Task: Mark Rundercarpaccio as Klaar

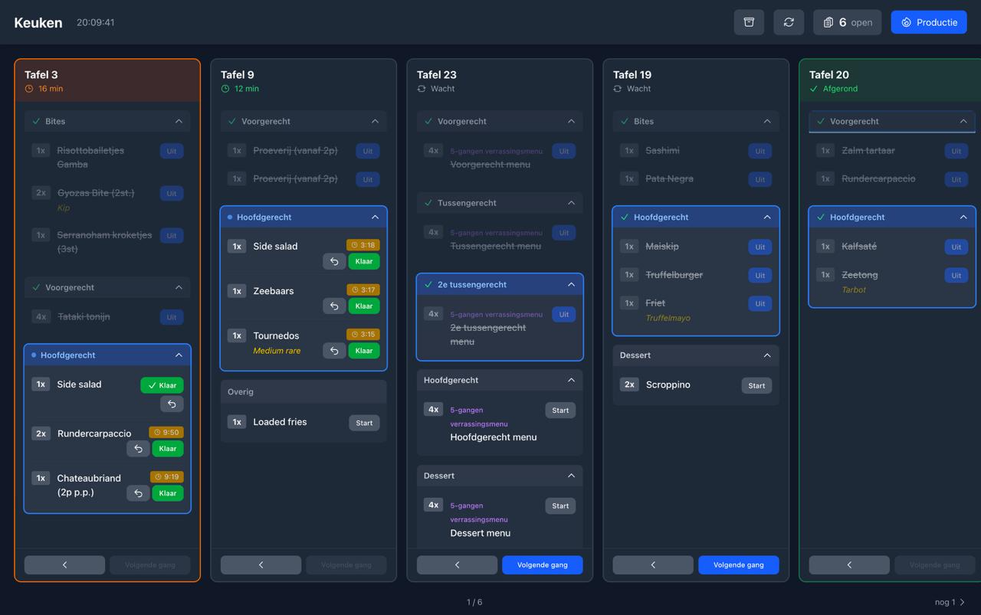Action: tap(168, 449)
